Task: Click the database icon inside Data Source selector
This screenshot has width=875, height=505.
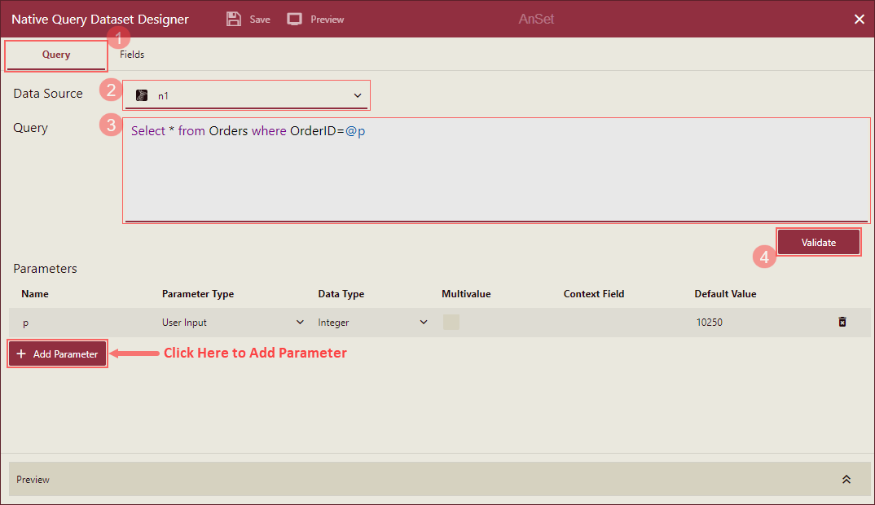Action: [x=141, y=95]
